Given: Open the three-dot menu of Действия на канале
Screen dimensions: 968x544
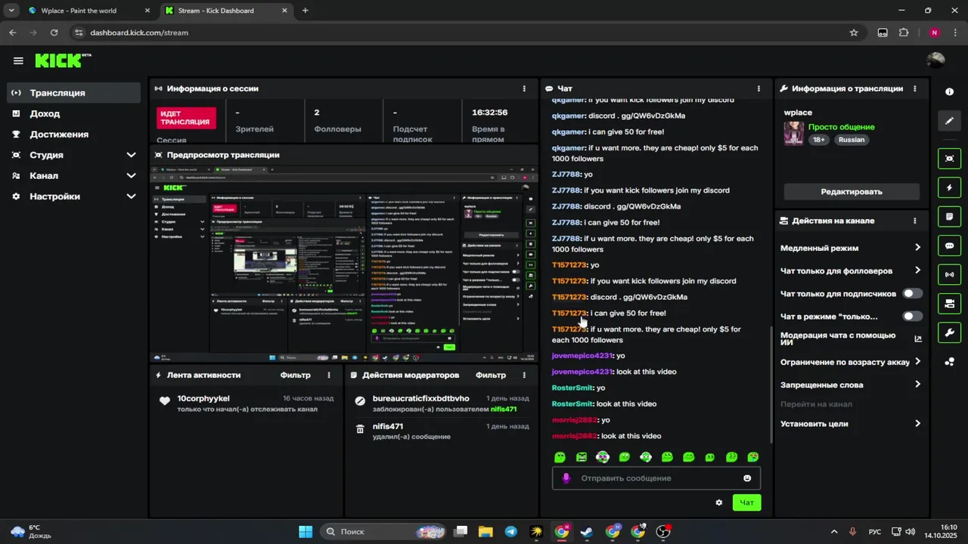Looking at the screenshot, I should (914, 221).
